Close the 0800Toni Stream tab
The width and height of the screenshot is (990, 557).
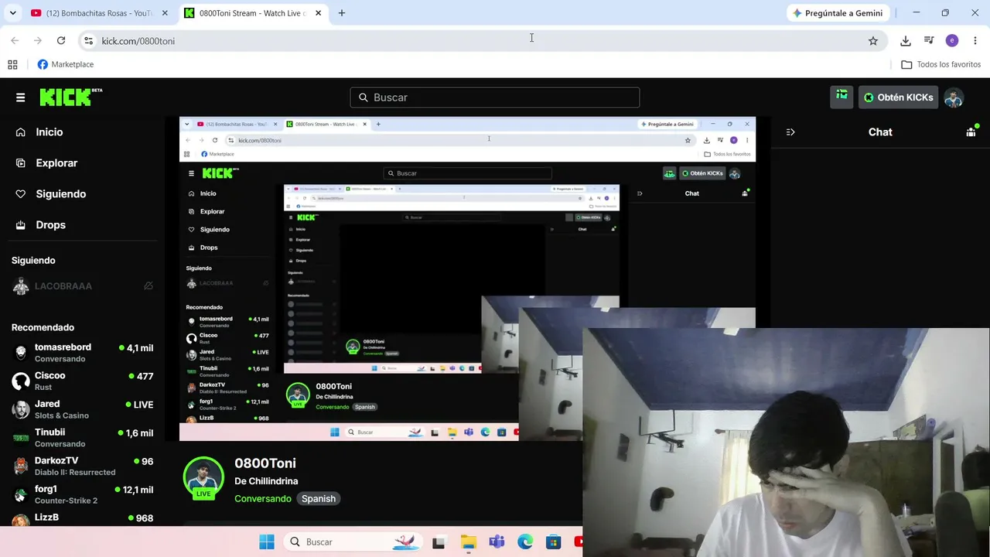click(318, 13)
